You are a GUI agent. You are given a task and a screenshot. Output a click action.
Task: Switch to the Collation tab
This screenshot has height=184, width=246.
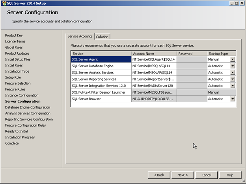click(102, 37)
